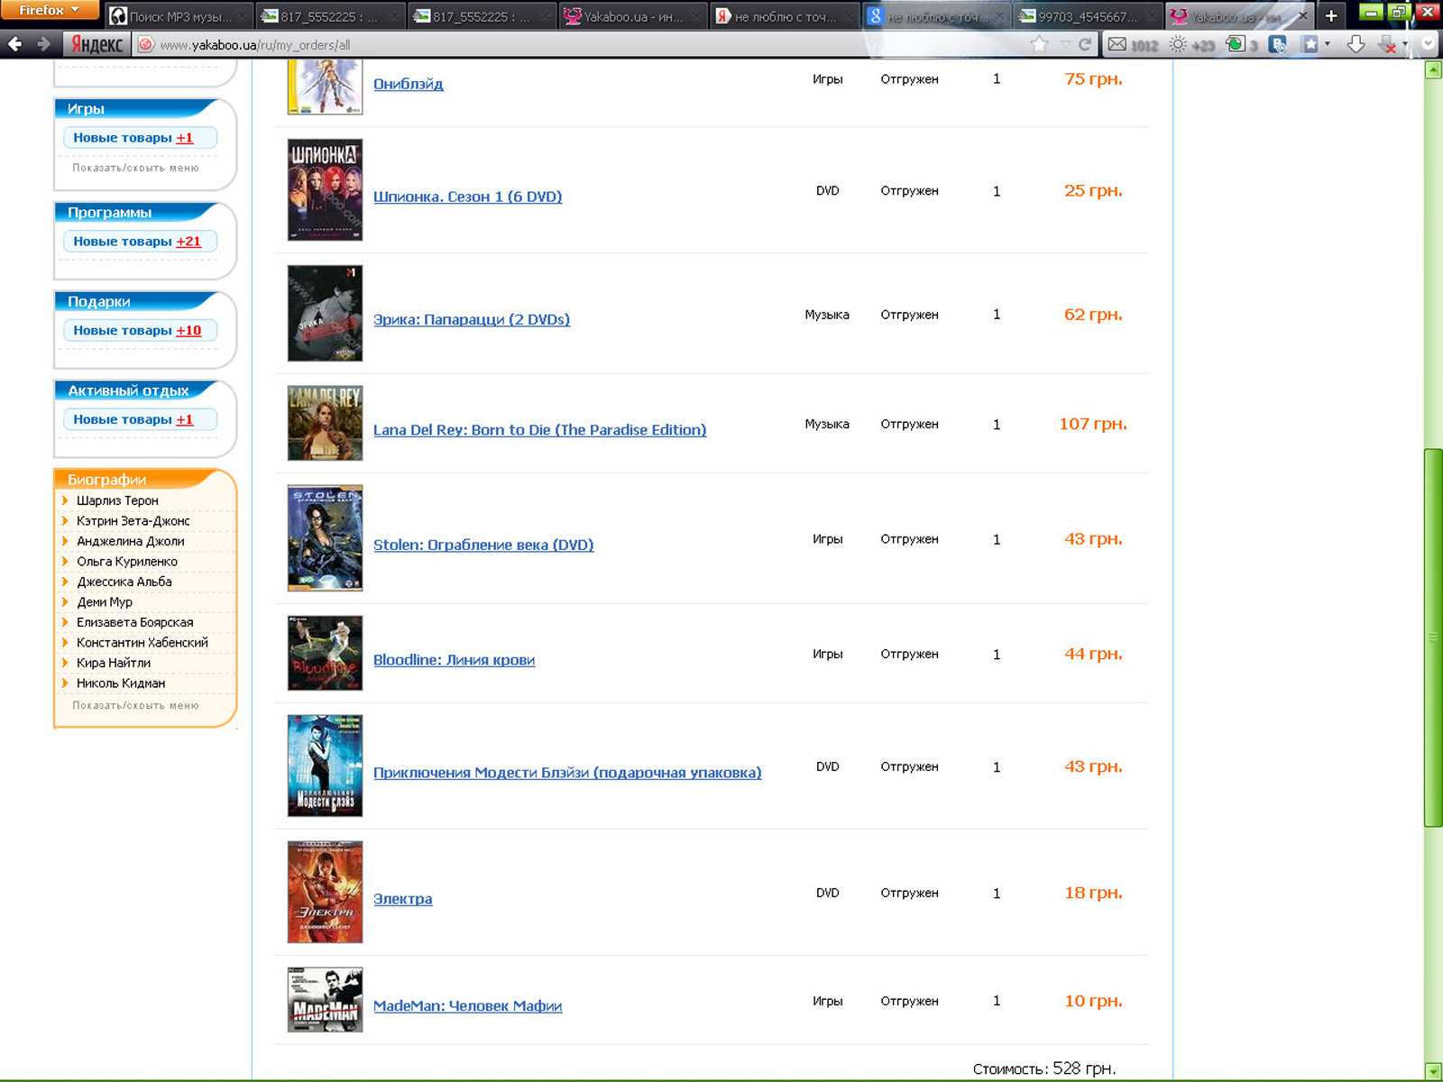Open Шарлиз Терон biography

coord(117,500)
